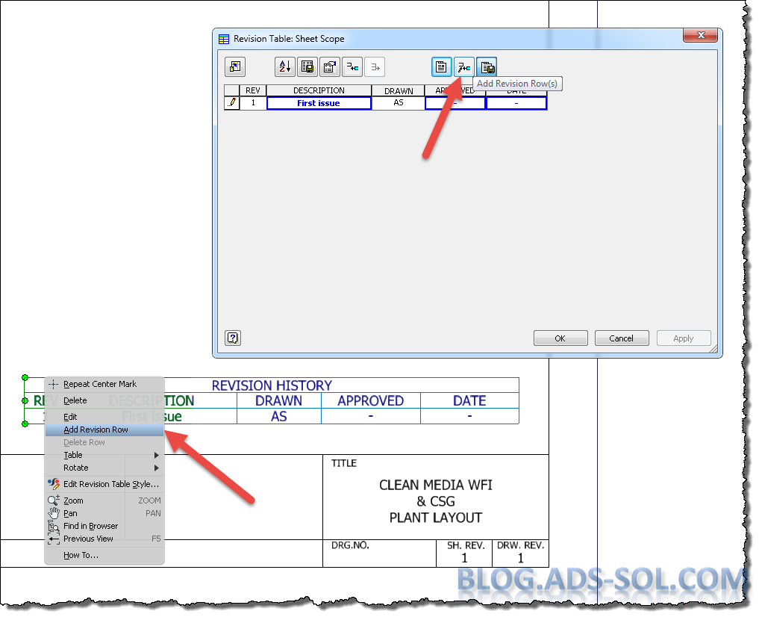The image size is (759, 617).
Task: Open table settings via the properties icon
Action: (x=329, y=66)
